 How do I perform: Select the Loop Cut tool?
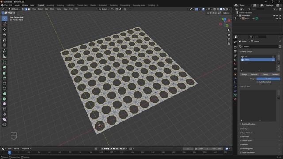(4, 83)
